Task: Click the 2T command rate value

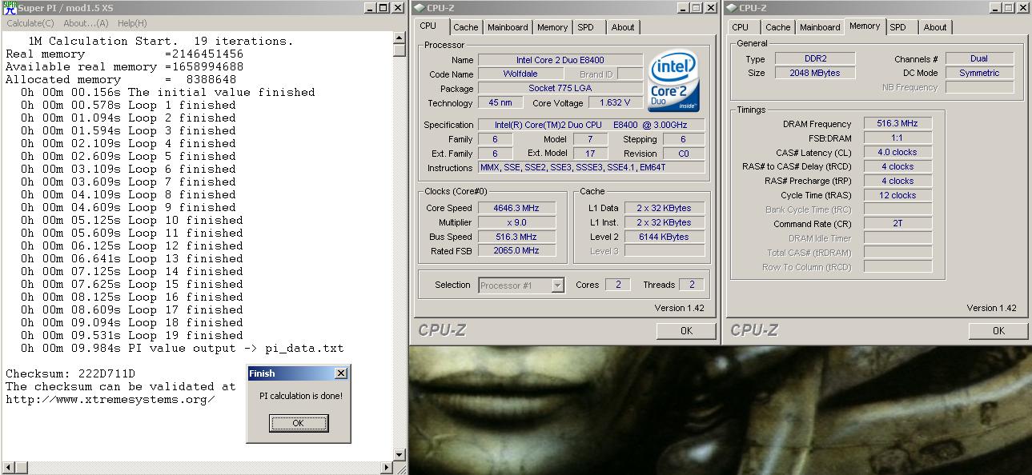Action: [x=897, y=224]
